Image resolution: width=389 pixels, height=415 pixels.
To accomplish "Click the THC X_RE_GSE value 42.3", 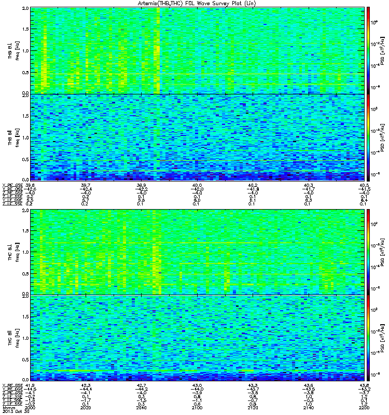I will tap(86, 385).
